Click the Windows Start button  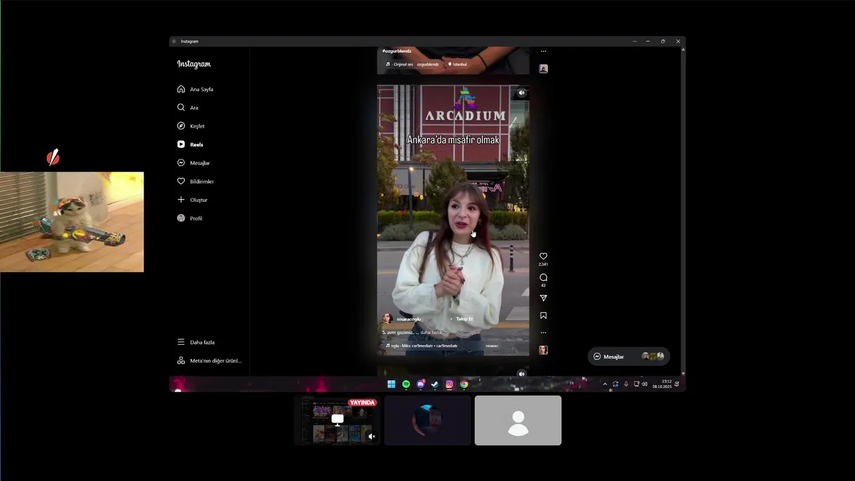(x=391, y=384)
